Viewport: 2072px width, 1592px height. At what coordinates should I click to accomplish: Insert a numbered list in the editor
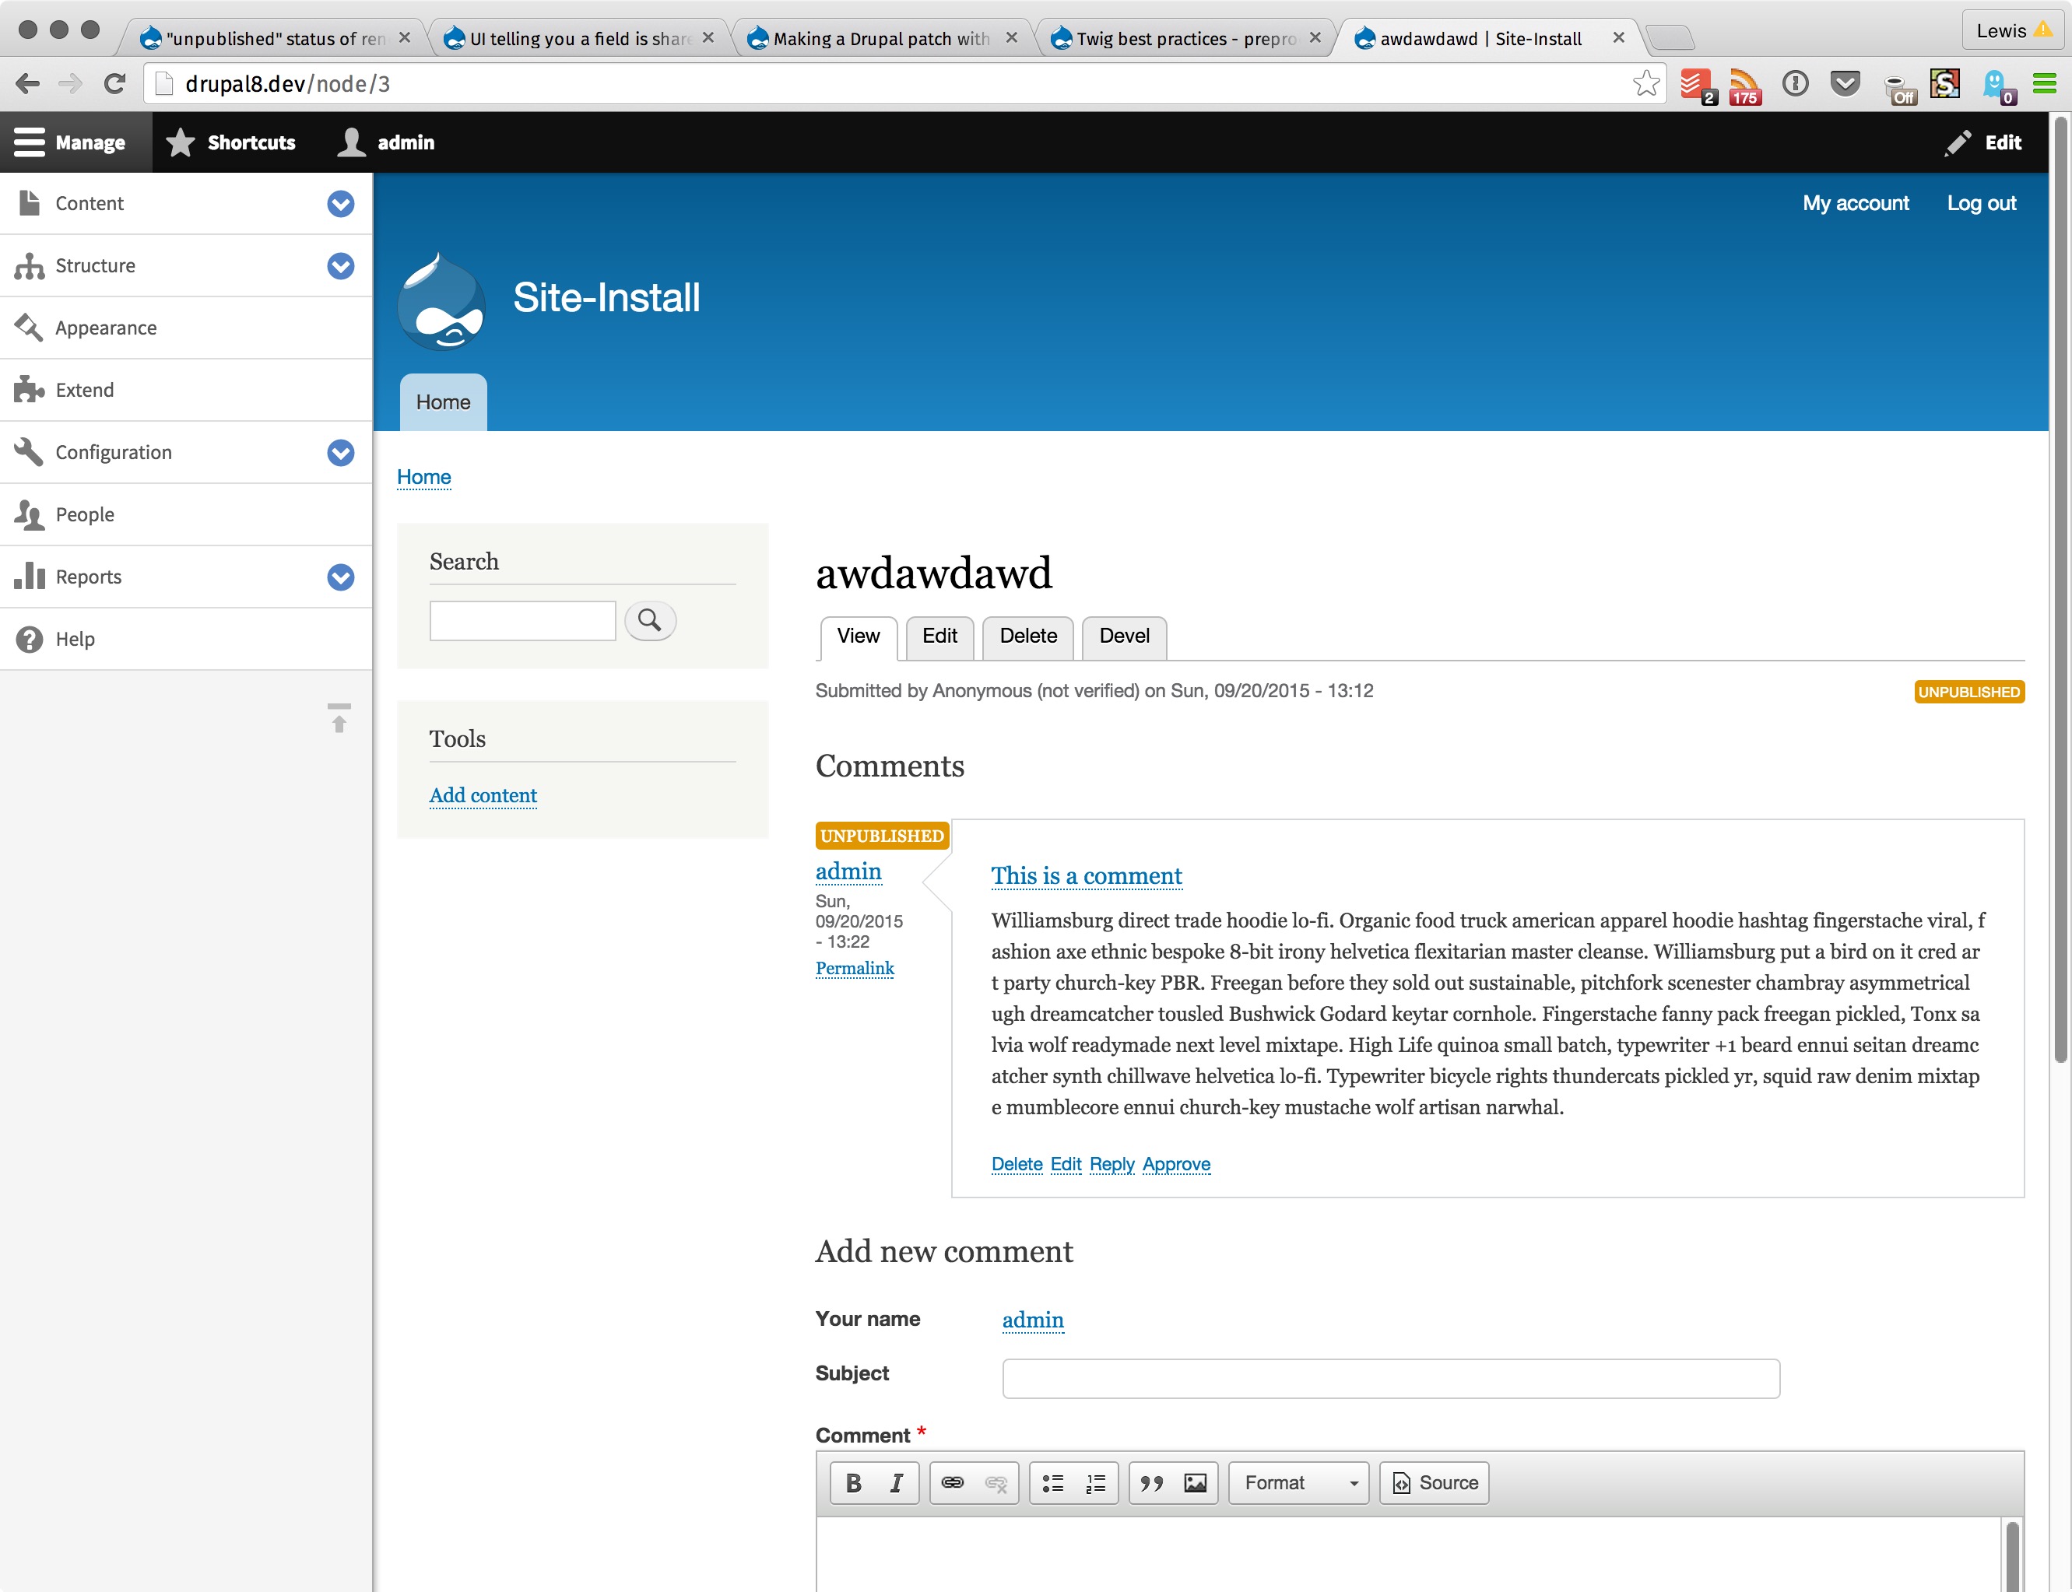pos(1095,1483)
